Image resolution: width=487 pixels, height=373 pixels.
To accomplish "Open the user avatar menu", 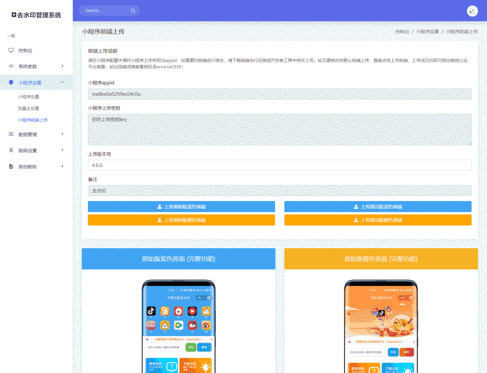I will pos(472,11).
